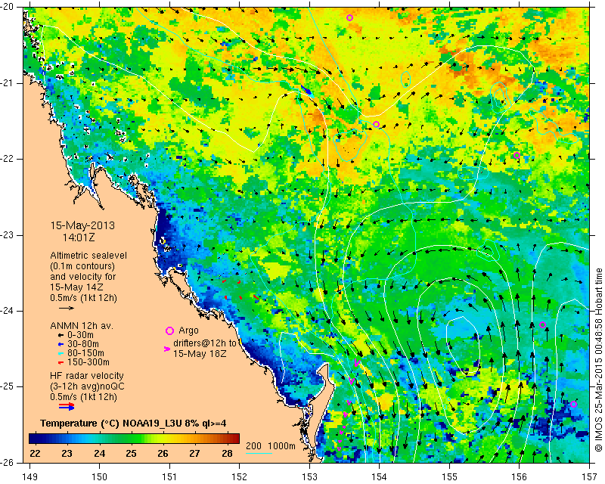This screenshot has width=605, height=484.
Task: Click the black altimetric velocity reference arrow
Action: pos(66,308)
